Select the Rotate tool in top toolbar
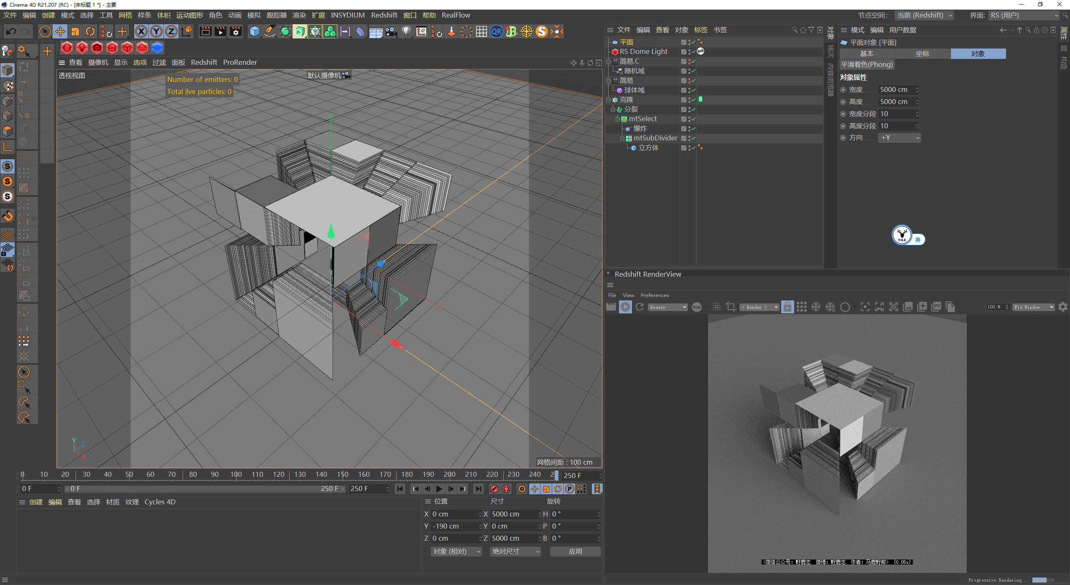 pyautogui.click(x=90, y=31)
